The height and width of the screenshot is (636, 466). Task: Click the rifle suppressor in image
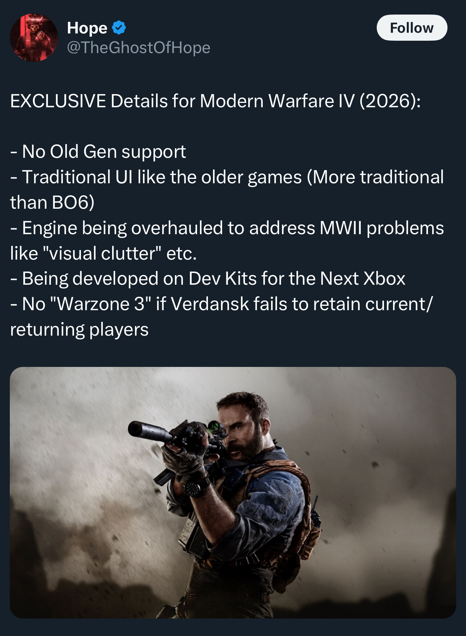click(x=150, y=432)
